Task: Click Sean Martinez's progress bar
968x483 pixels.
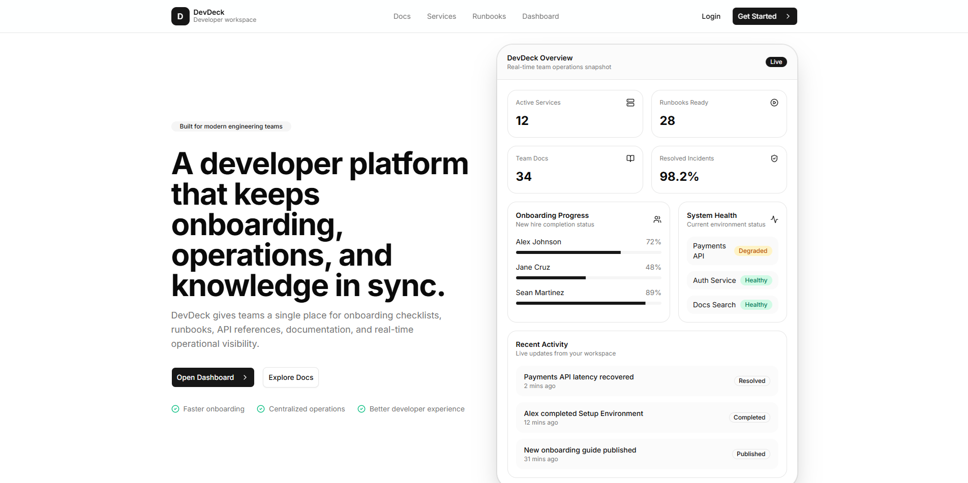Action: [588, 303]
